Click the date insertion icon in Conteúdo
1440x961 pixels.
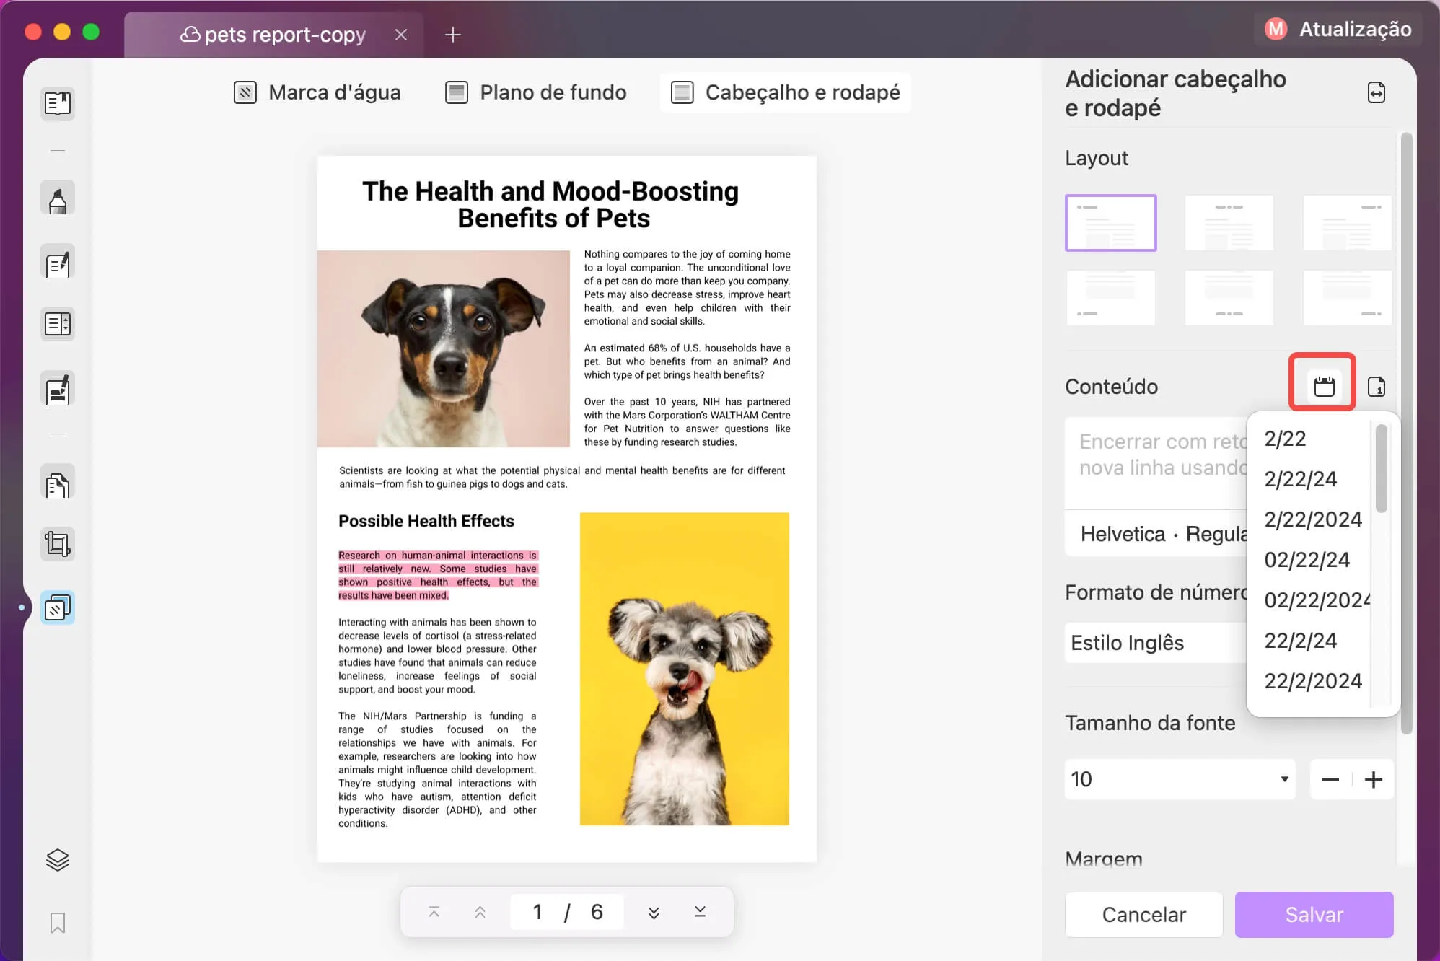(x=1322, y=384)
